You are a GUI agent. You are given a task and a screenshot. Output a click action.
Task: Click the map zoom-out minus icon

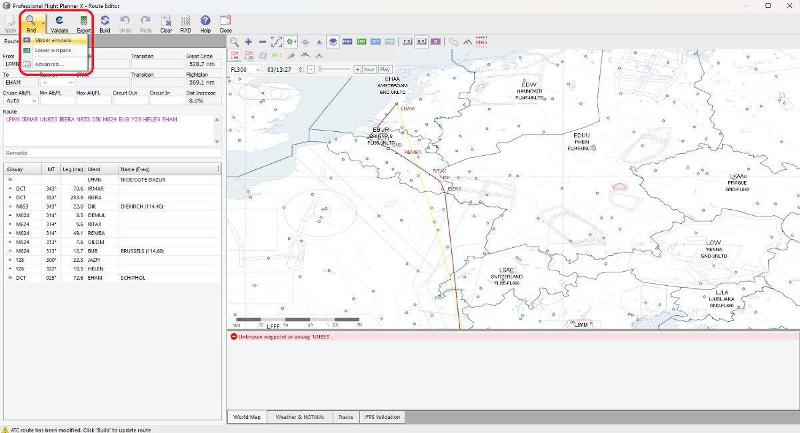pos(263,41)
